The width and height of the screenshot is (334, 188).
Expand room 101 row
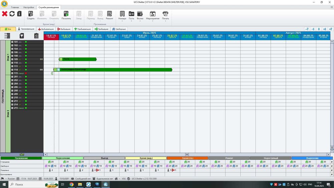pyautogui.click(x=12, y=42)
